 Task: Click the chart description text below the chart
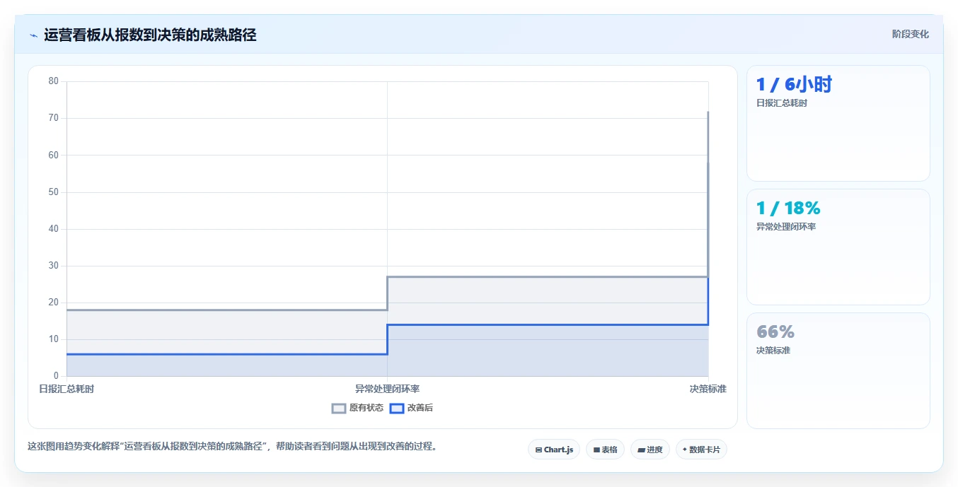[x=232, y=447]
